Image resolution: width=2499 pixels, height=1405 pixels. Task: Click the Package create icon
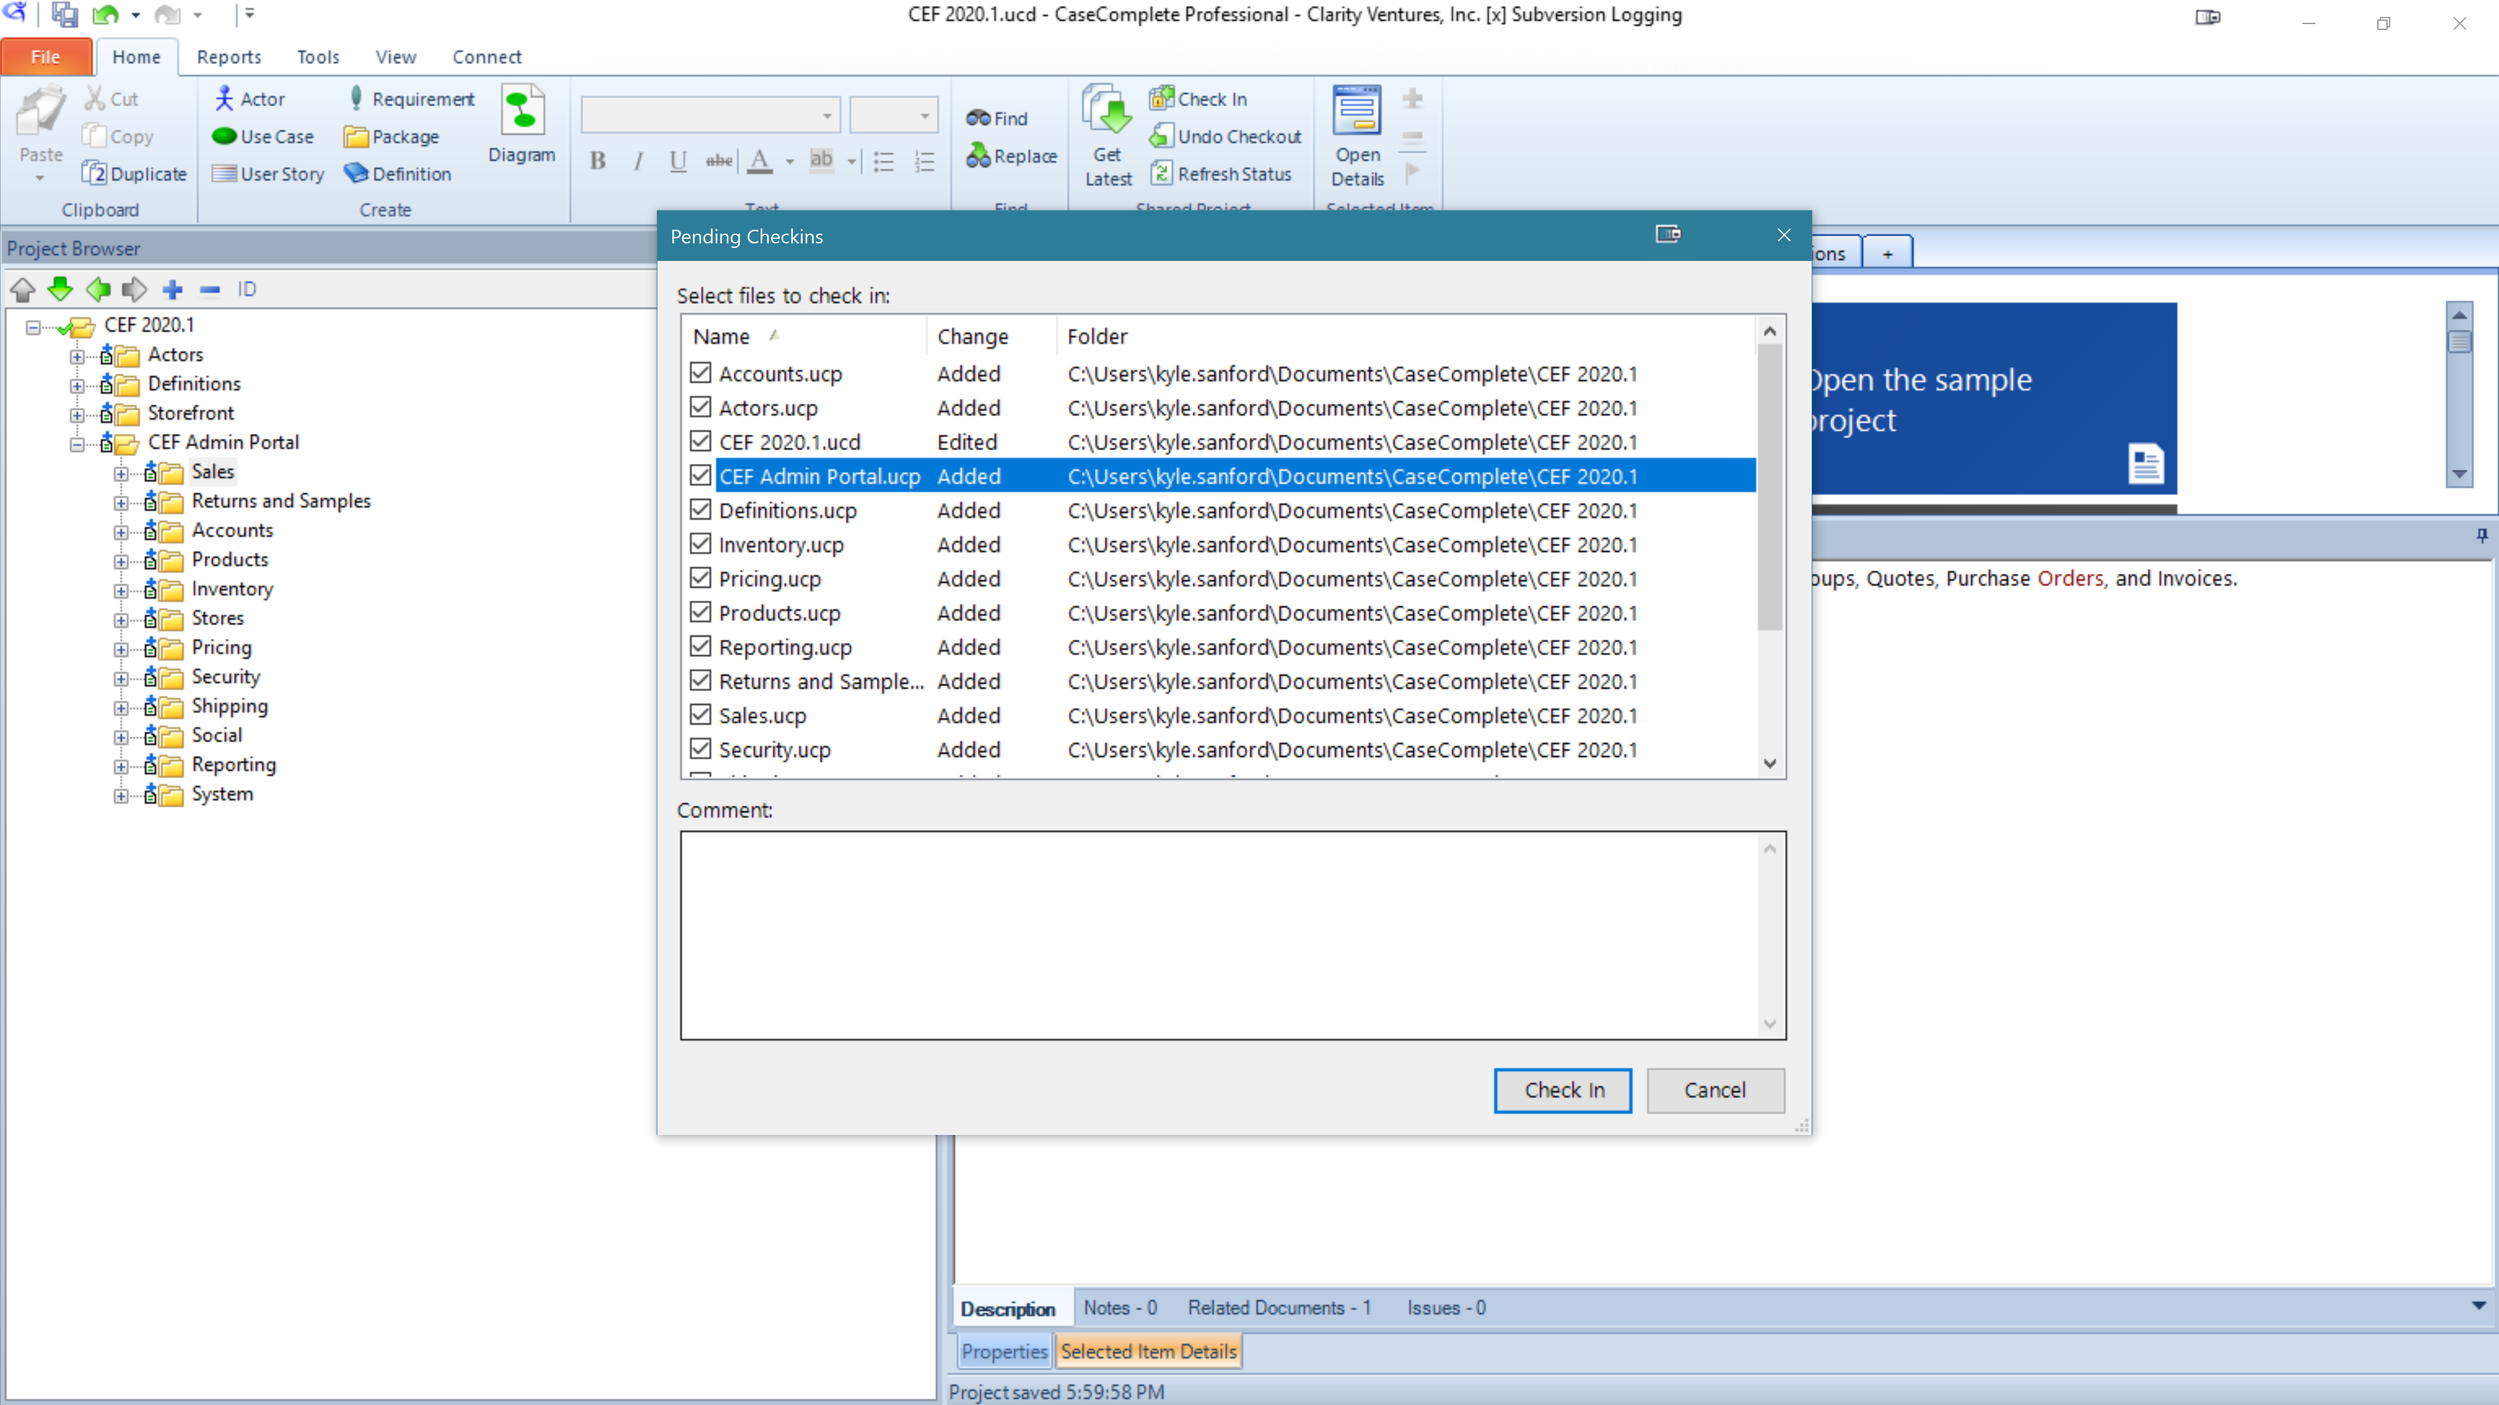356,137
